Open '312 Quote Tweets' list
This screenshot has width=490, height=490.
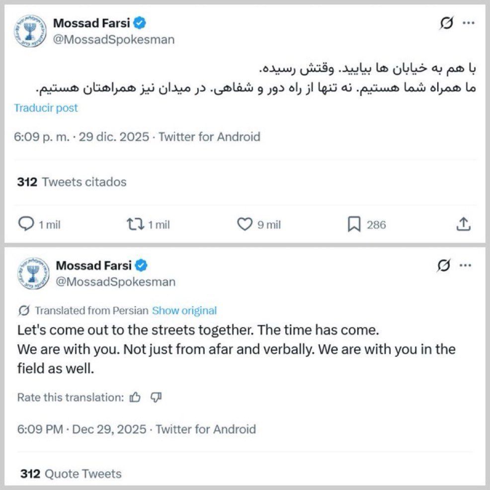point(71,474)
